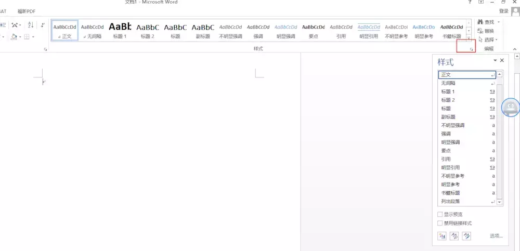Screen dimensions: 520x251
Task: Select 正文 in the Styles pane list
Action: pyautogui.click(x=467, y=75)
